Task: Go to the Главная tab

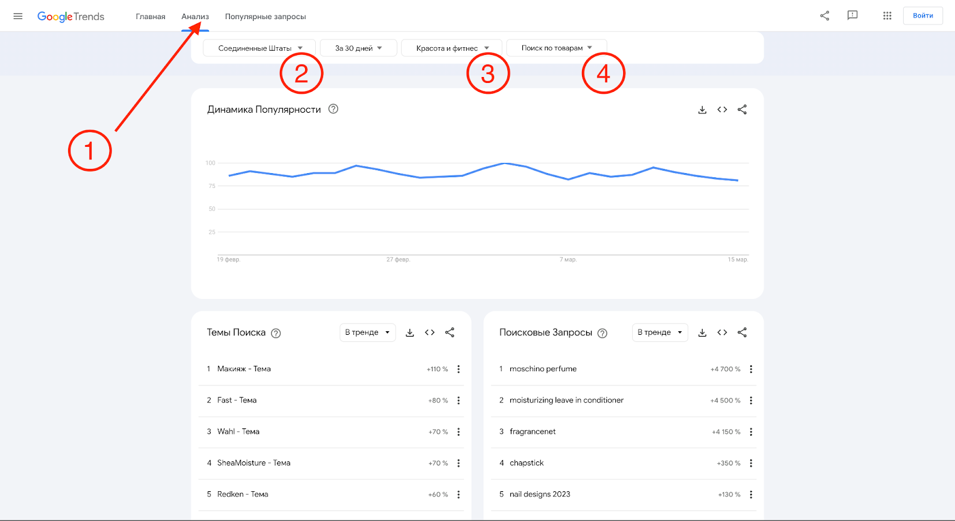Action: coord(150,17)
